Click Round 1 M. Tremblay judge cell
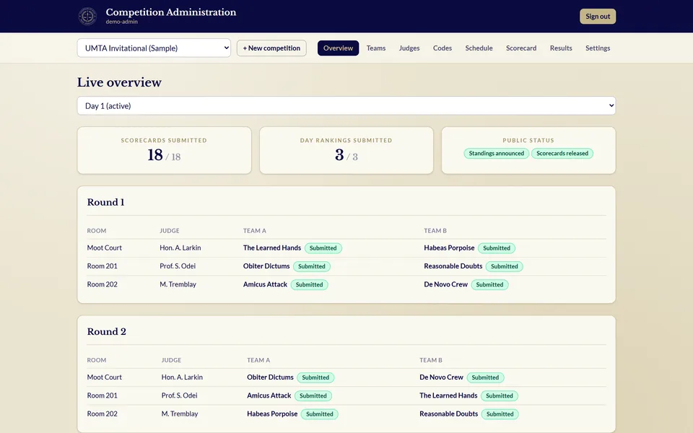The height and width of the screenshot is (433, 693). 178,284
